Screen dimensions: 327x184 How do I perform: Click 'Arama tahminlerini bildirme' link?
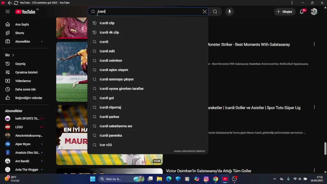click(x=189, y=151)
